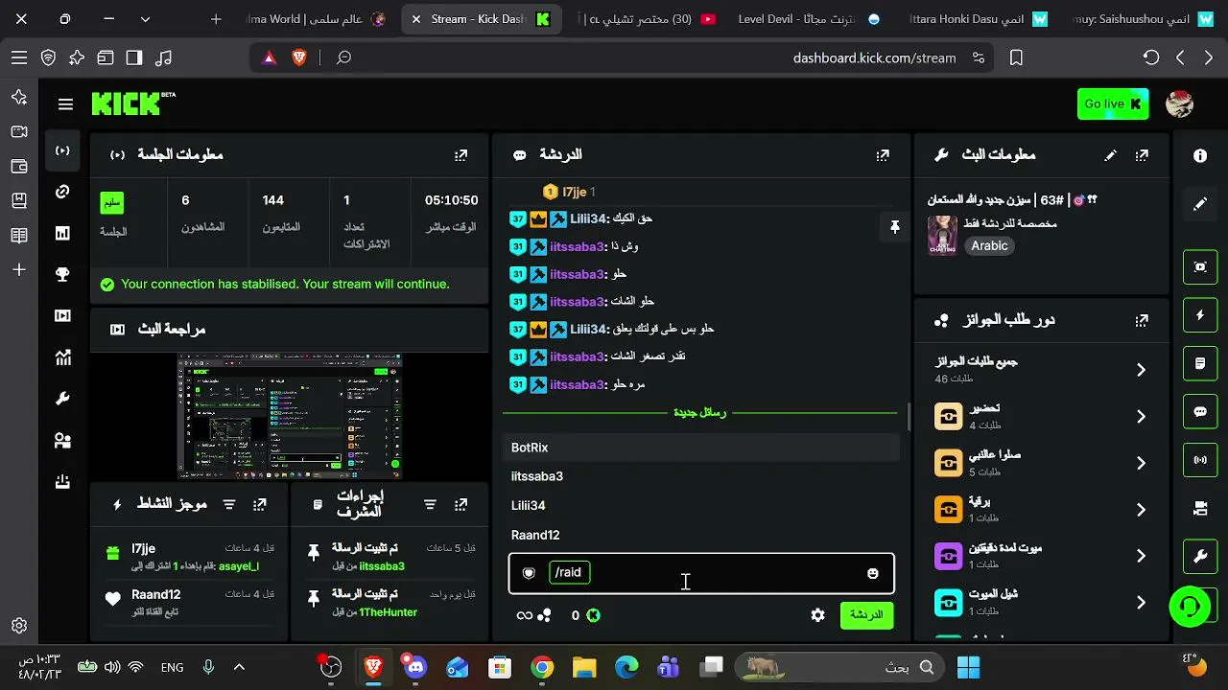
Task: Switch to the ttara Honki Dasu tab
Action: 977,19
